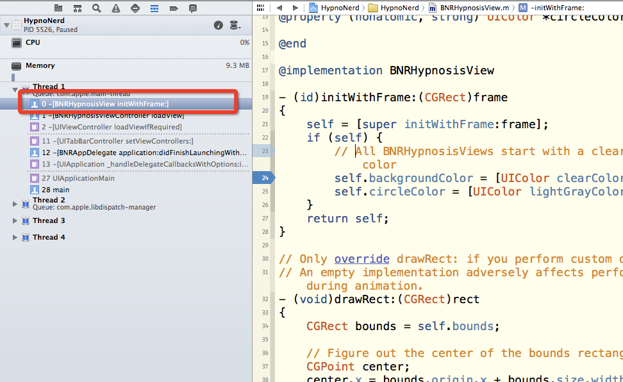Go forward with the jump bar arrow
Viewport: 623px width, 382px height.
[x=295, y=8]
